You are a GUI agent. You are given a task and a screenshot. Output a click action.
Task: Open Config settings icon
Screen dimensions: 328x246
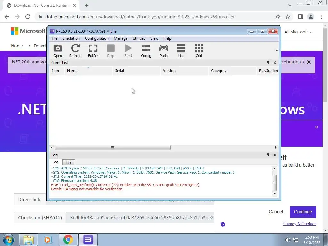pyautogui.click(x=146, y=51)
